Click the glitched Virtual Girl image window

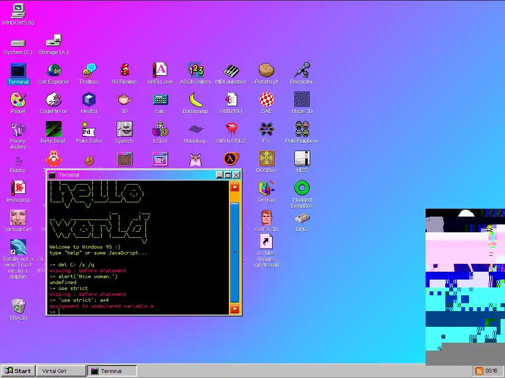[x=465, y=287]
